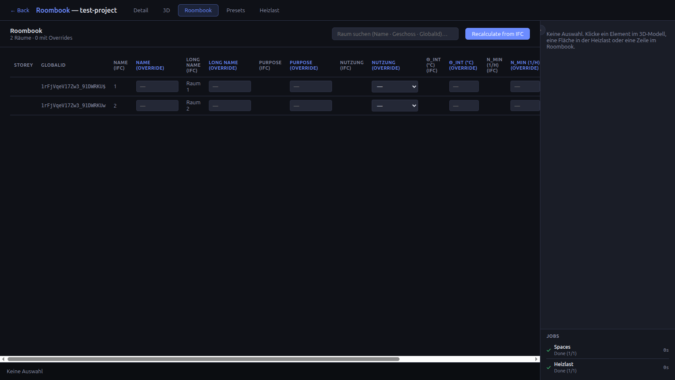Viewport: 675px width, 380px height.
Task: Click '2 Räume · 0 mit Overrides' summary
Action: (41, 38)
